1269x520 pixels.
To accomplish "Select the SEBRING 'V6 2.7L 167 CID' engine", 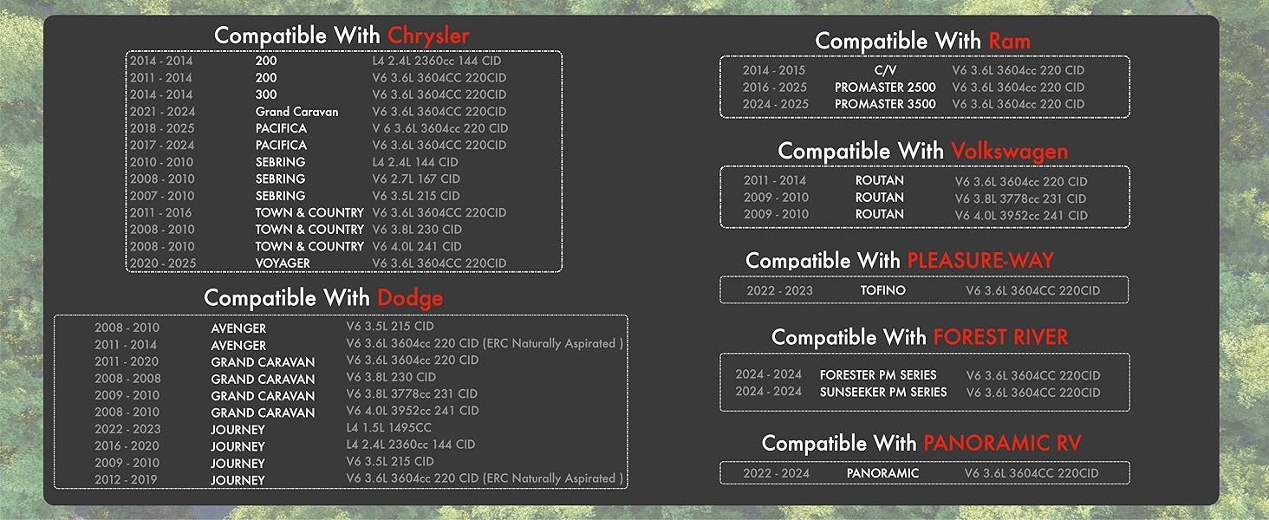I will tap(416, 179).
